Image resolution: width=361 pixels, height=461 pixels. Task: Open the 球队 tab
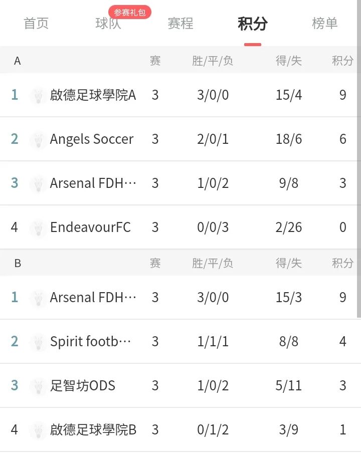point(108,24)
